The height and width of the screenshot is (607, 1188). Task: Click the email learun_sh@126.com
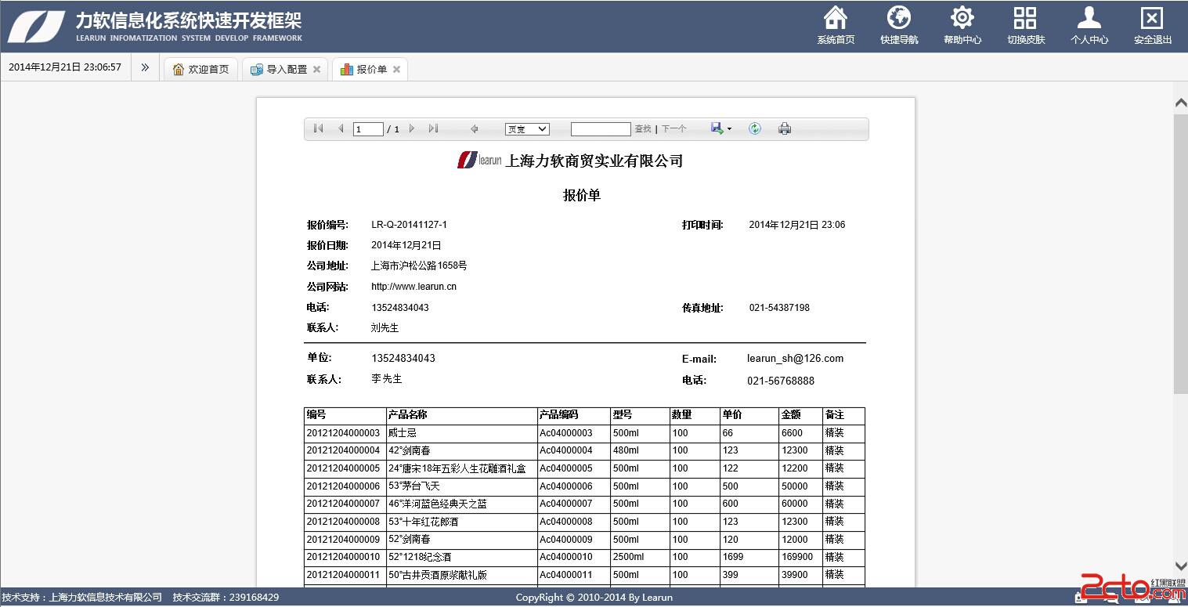click(x=795, y=359)
